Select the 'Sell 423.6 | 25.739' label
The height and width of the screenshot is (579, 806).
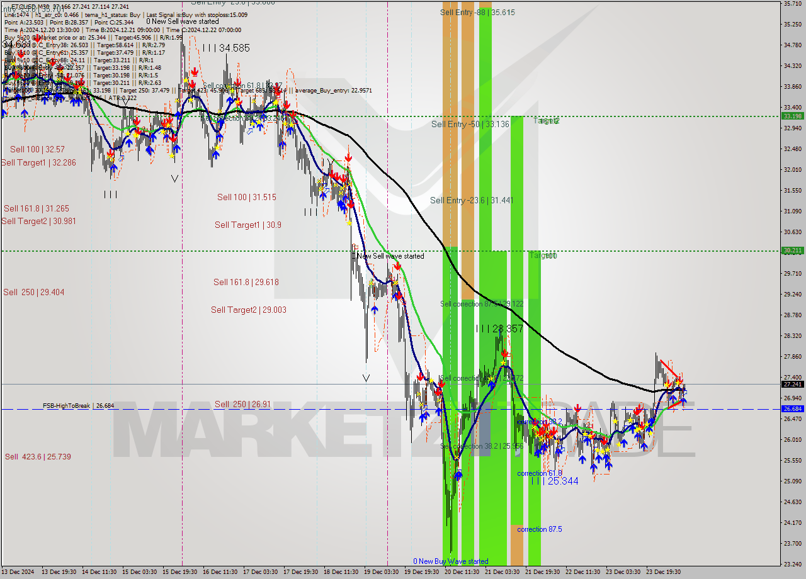click(x=38, y=456)
